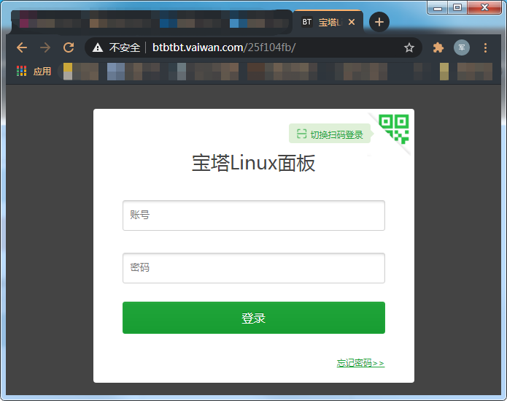Reload the page with the refresh icon
The width and height of the screenshot is (507, 401).
click(x=69, y=47)
